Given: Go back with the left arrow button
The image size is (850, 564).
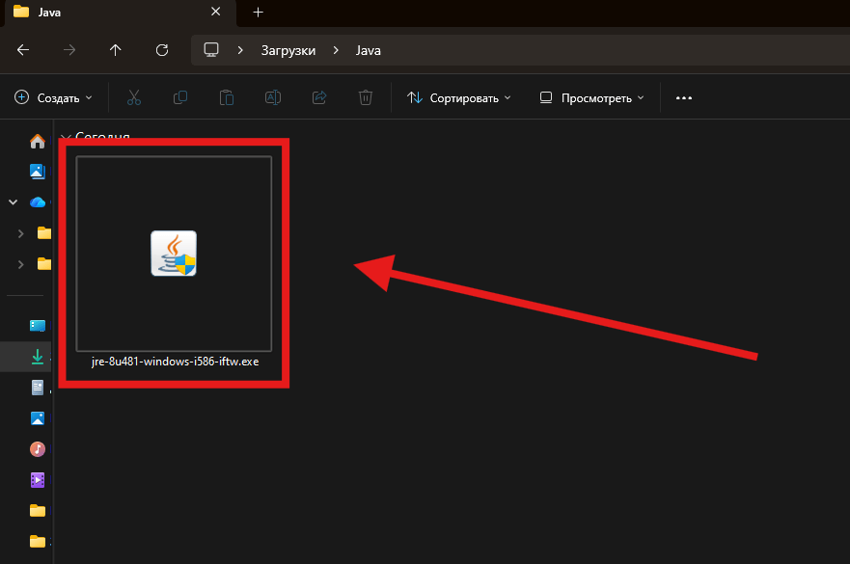Looking at the screenshot, I should tap(23, 50).
